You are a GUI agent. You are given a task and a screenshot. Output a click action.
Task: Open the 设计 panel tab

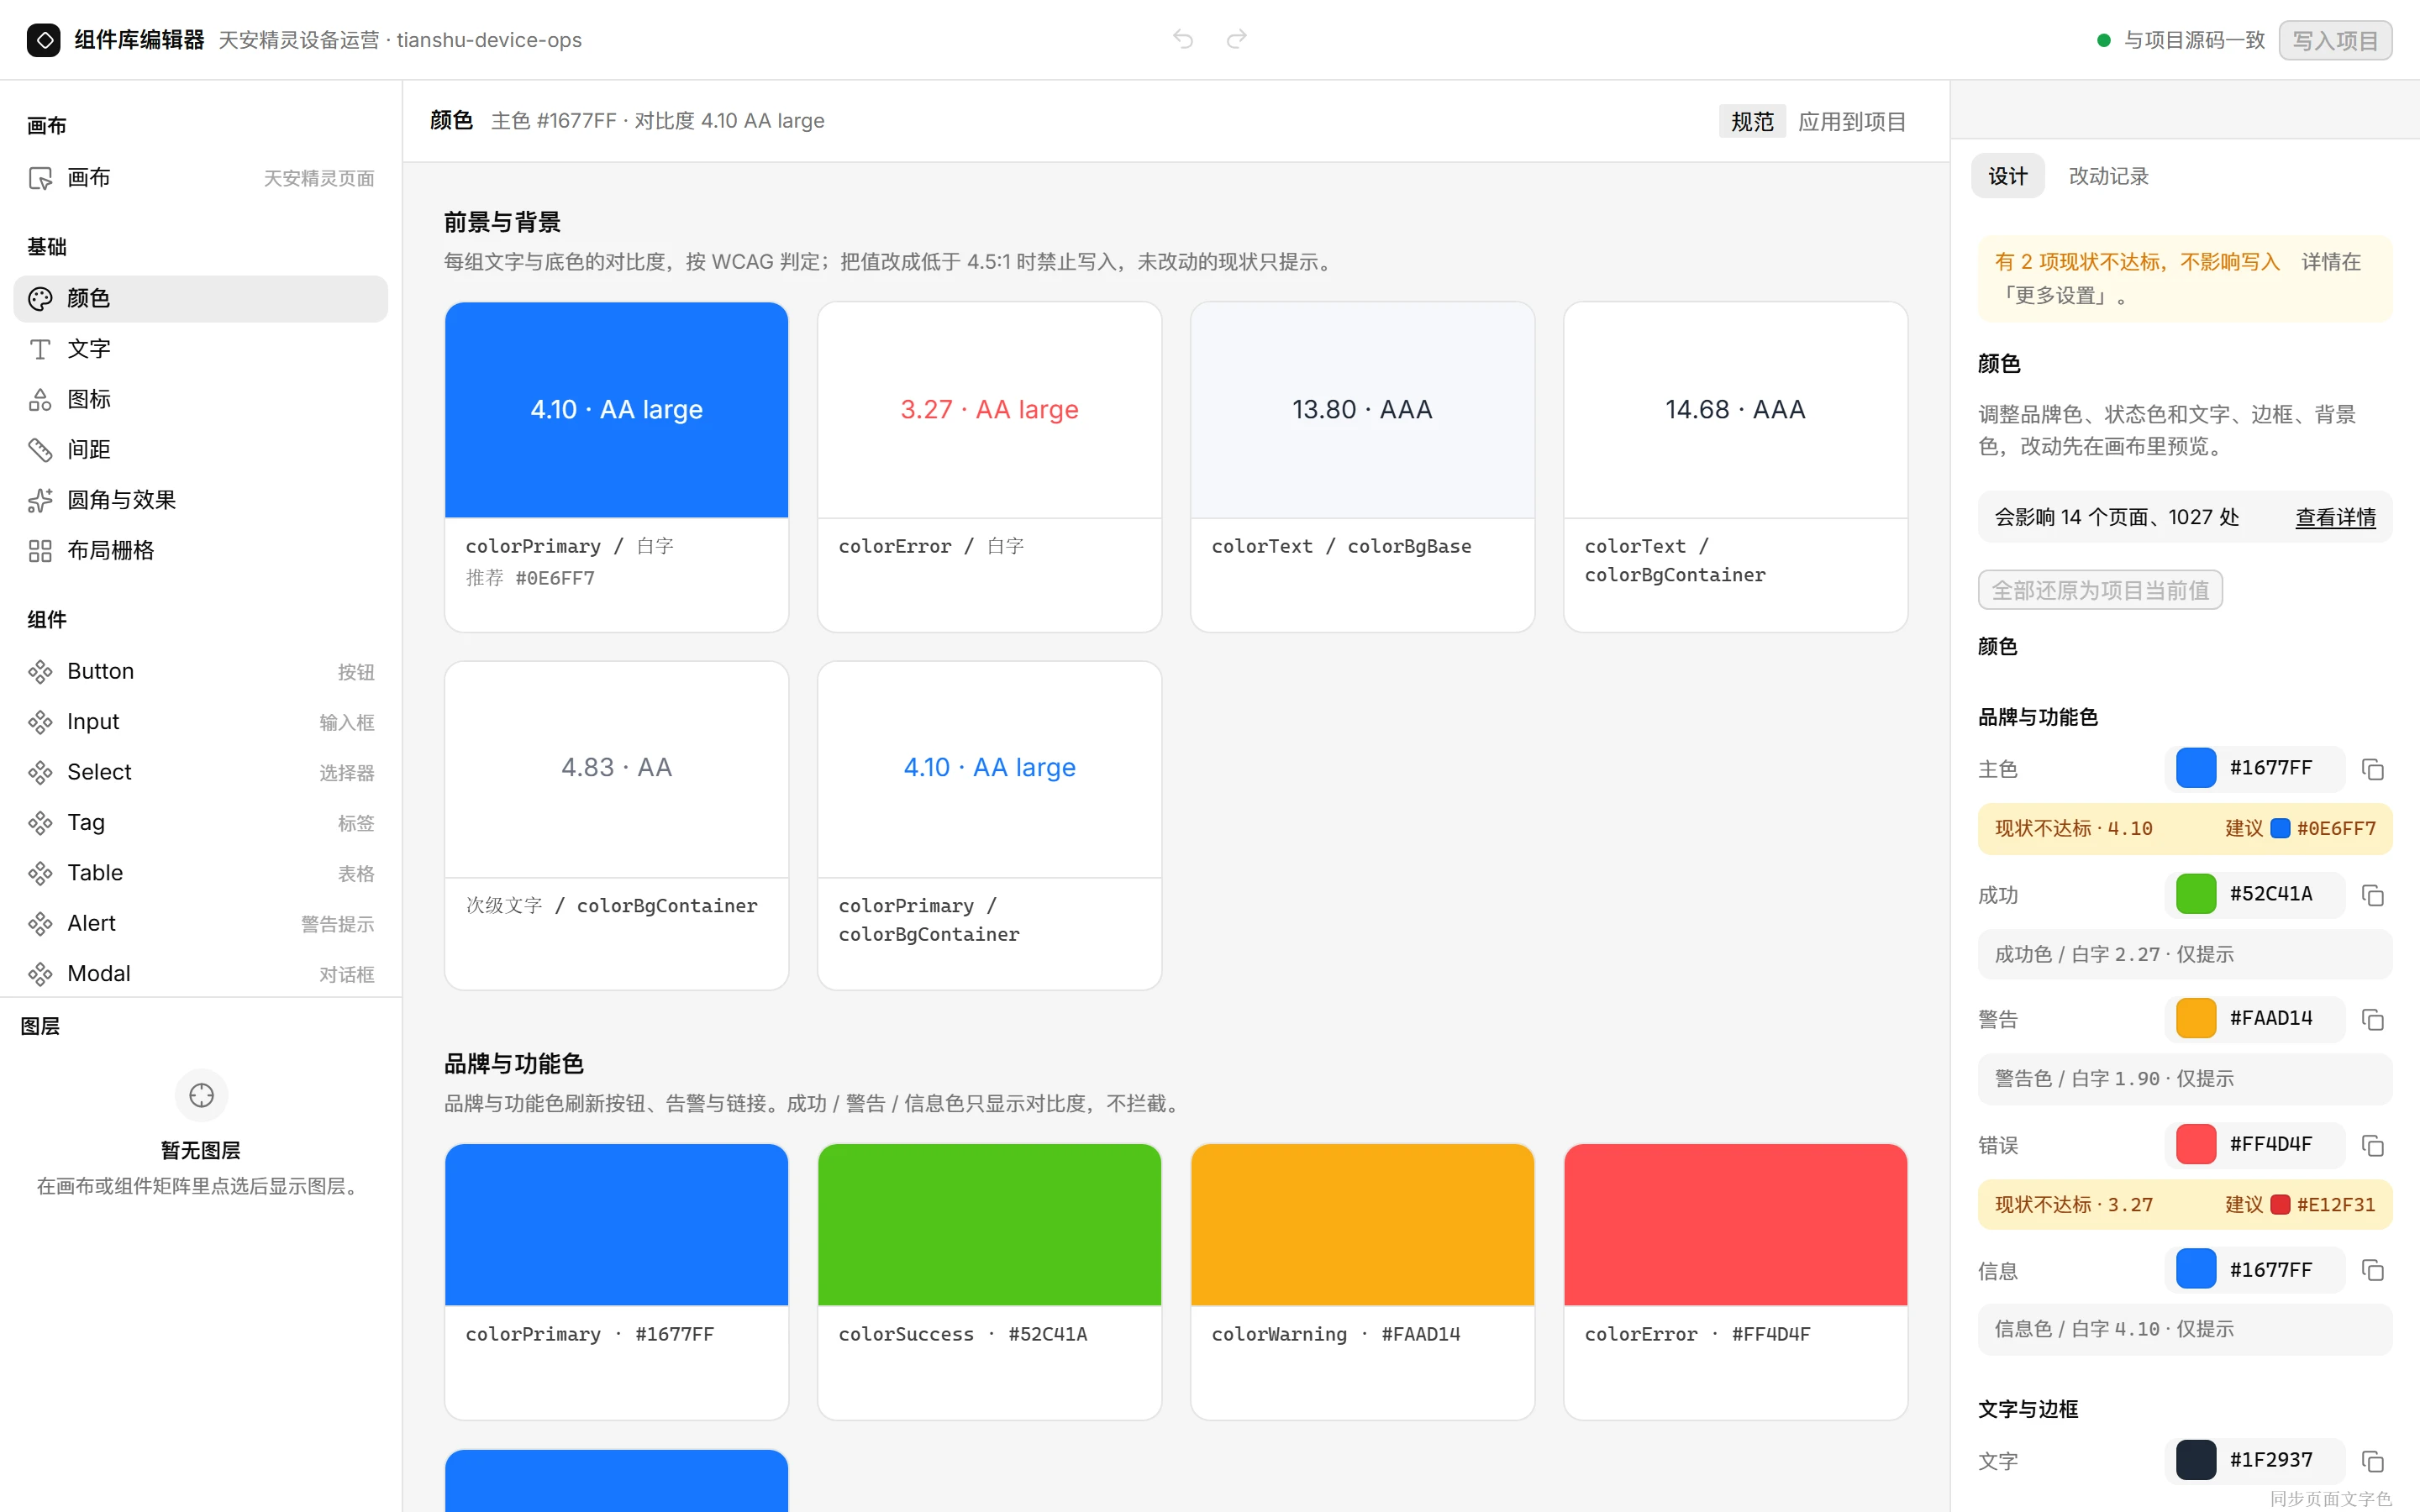pyautogui.click(x=2007, y=176)
